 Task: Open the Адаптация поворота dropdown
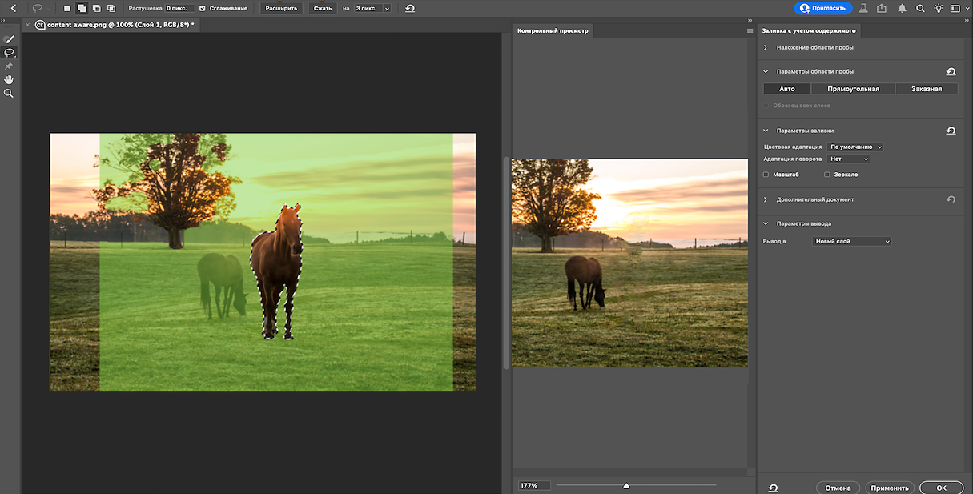tap(848, 159)
